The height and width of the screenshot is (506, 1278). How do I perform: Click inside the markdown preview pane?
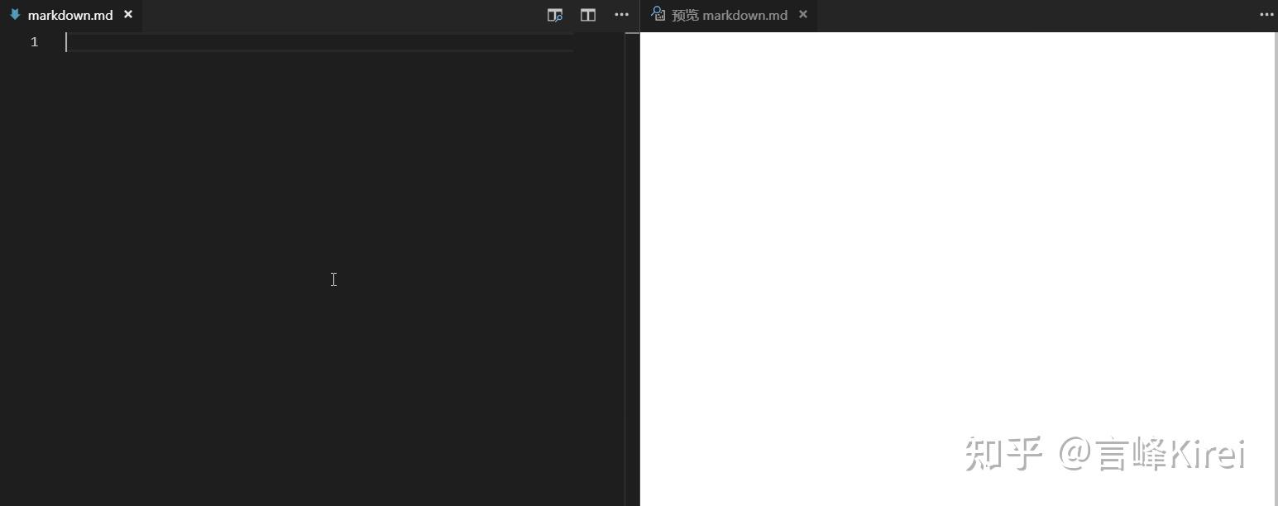(951, 248)
